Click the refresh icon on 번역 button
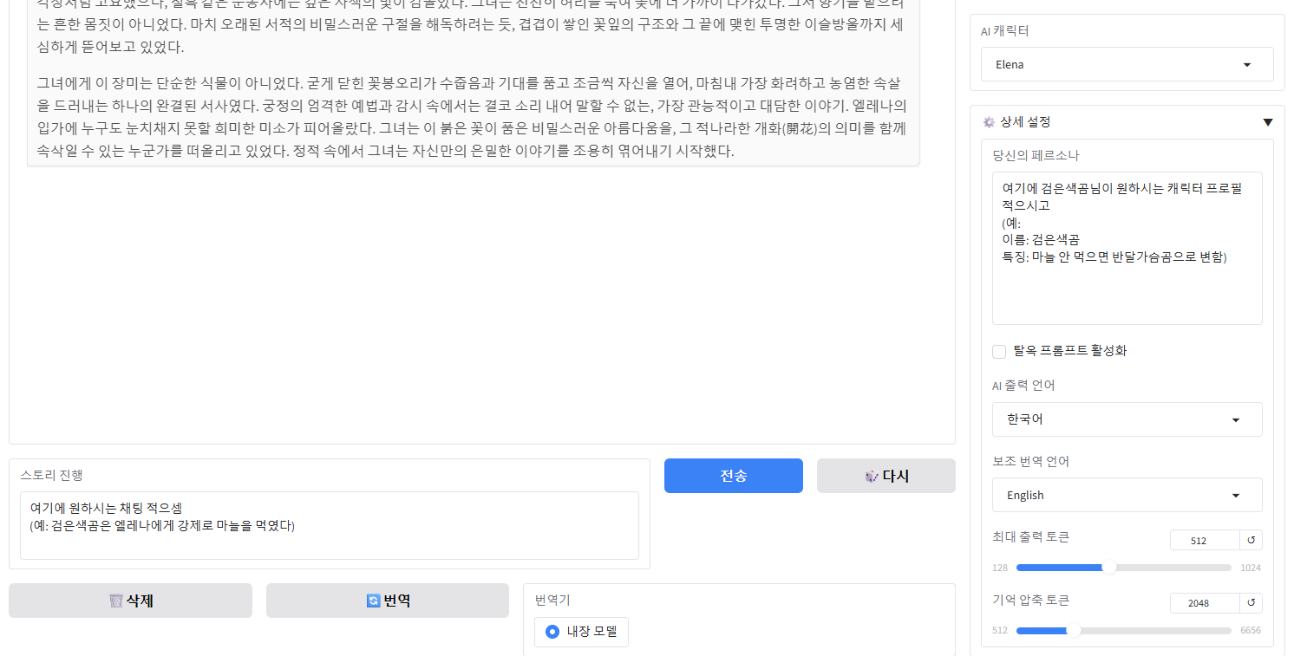Screen dimensions: 1294x656 click(374, 601)
